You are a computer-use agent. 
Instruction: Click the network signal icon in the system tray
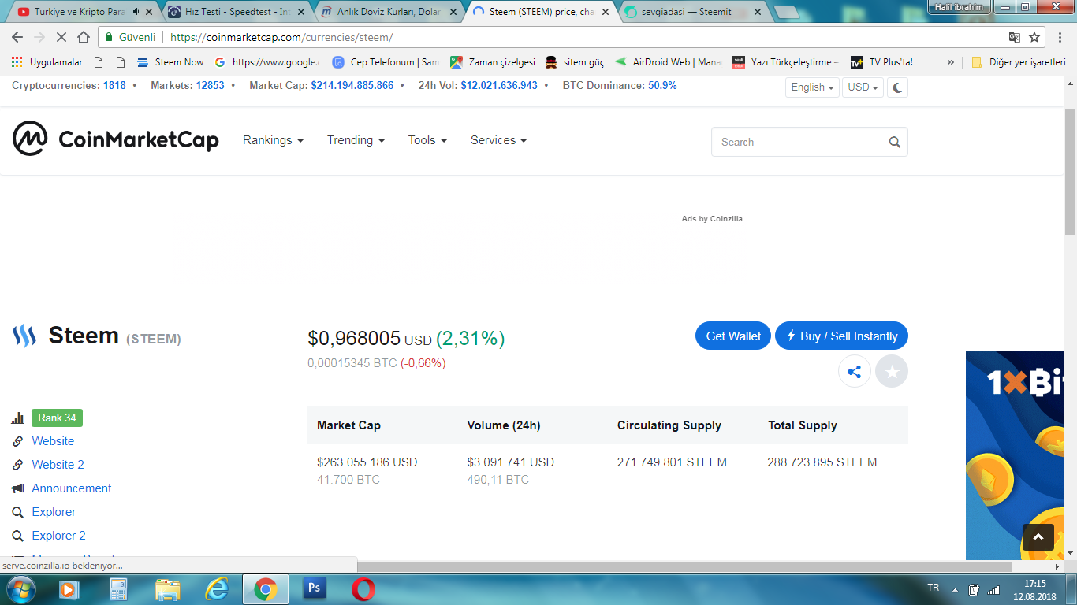[x=993, y=589]
